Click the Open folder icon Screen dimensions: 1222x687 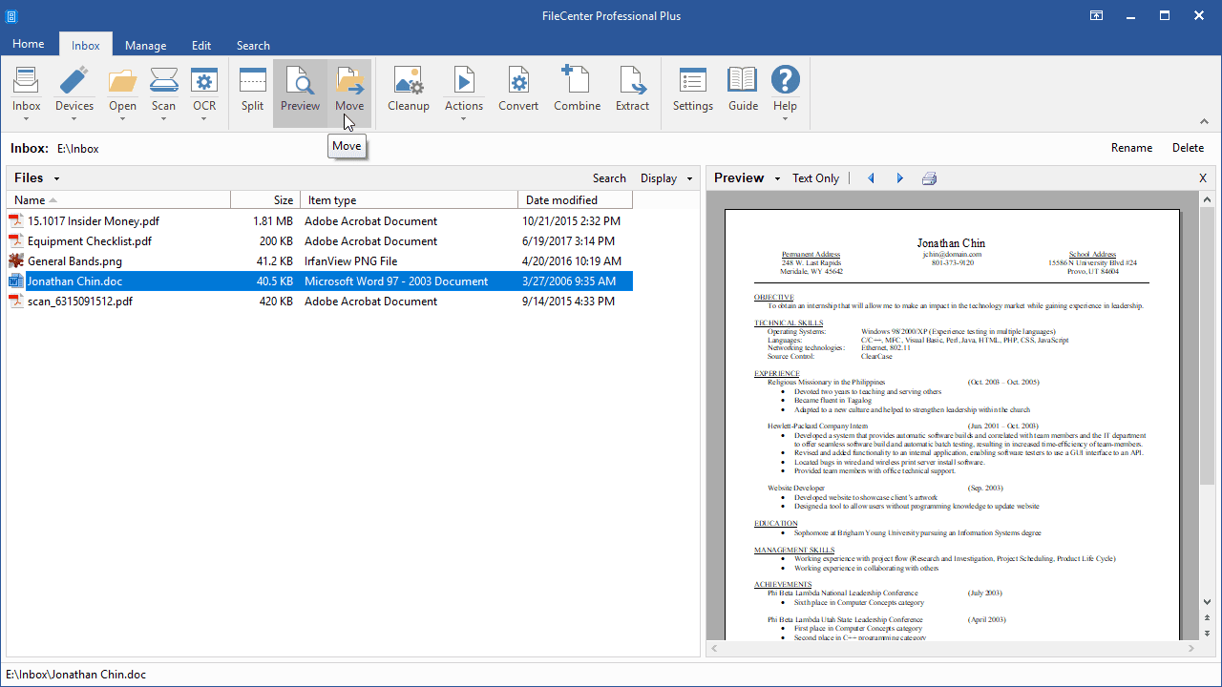tap(122, 80)
